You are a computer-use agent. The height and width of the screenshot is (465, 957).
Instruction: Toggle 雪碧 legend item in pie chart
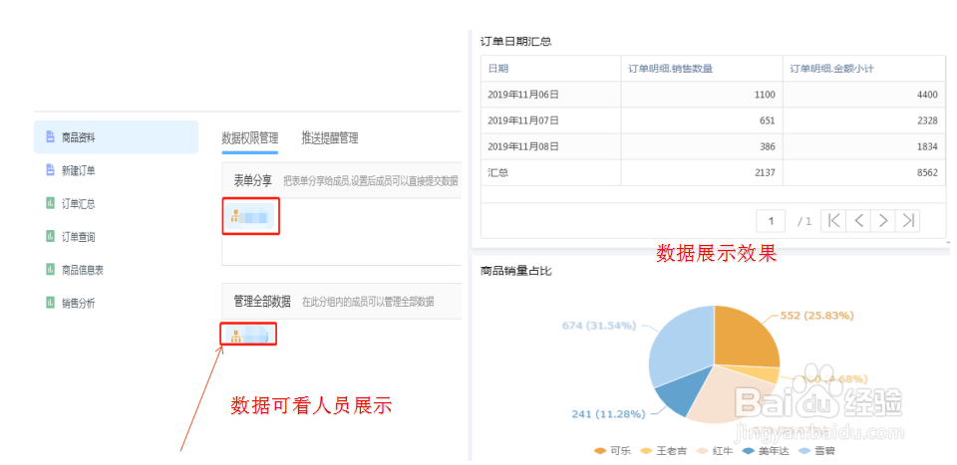tap(816, 451)
